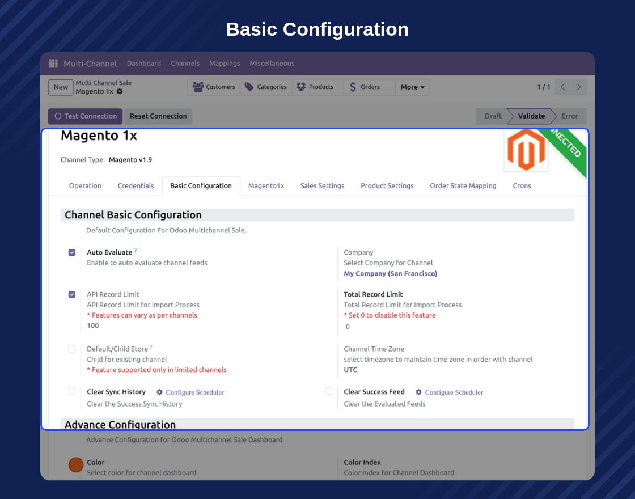The width and height of the screenshot is (635, 499).
Task: Click the 1 / 1 record pager
Action: (x=544, y=87)
